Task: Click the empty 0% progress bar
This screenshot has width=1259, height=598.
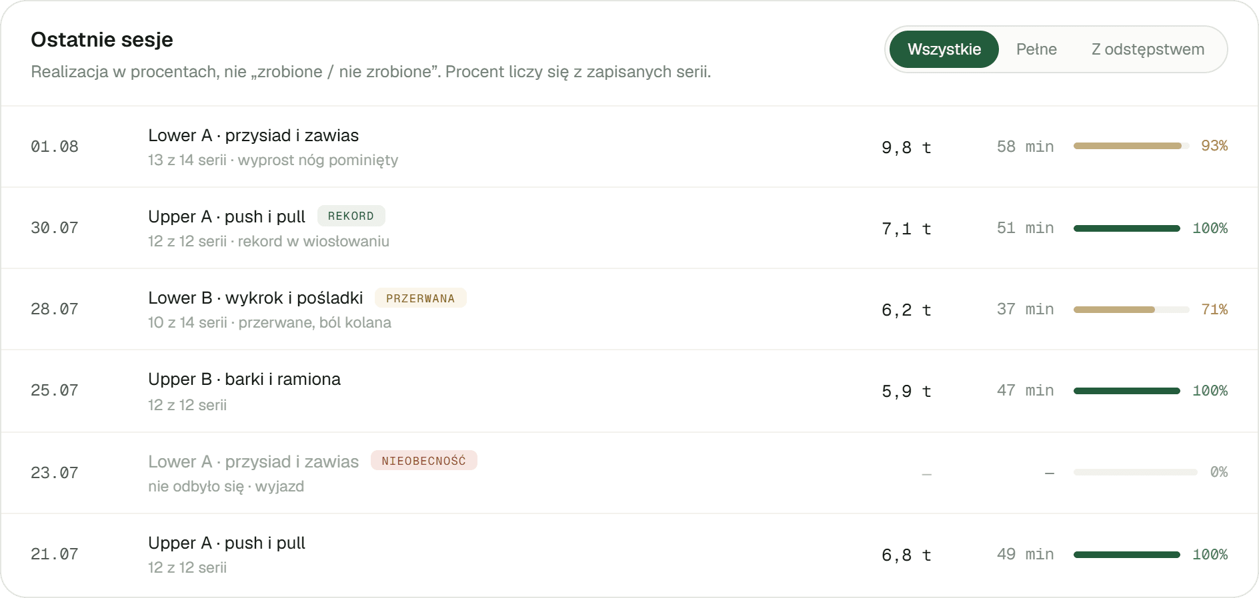Action: click(x=1135, y=472)
